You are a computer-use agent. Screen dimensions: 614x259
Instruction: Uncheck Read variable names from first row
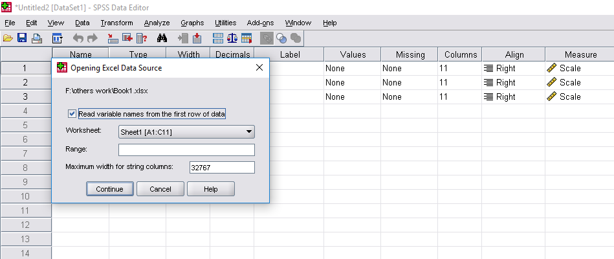tap(72, 114)
